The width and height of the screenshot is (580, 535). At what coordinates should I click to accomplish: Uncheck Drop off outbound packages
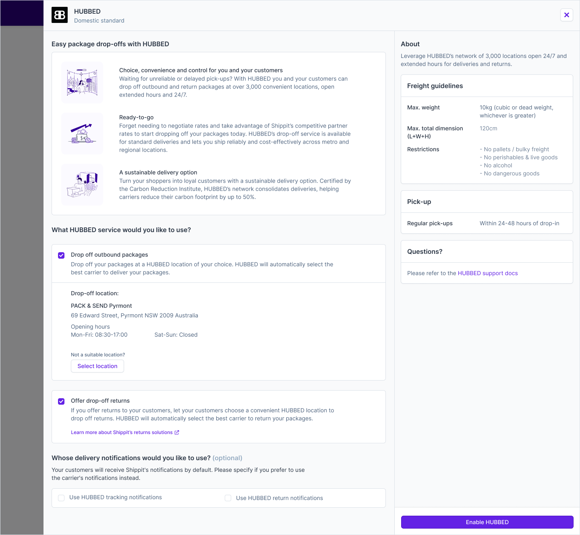pos(61,255)
